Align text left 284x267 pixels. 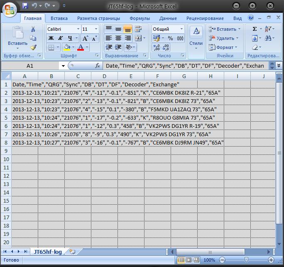pos(109,38)
